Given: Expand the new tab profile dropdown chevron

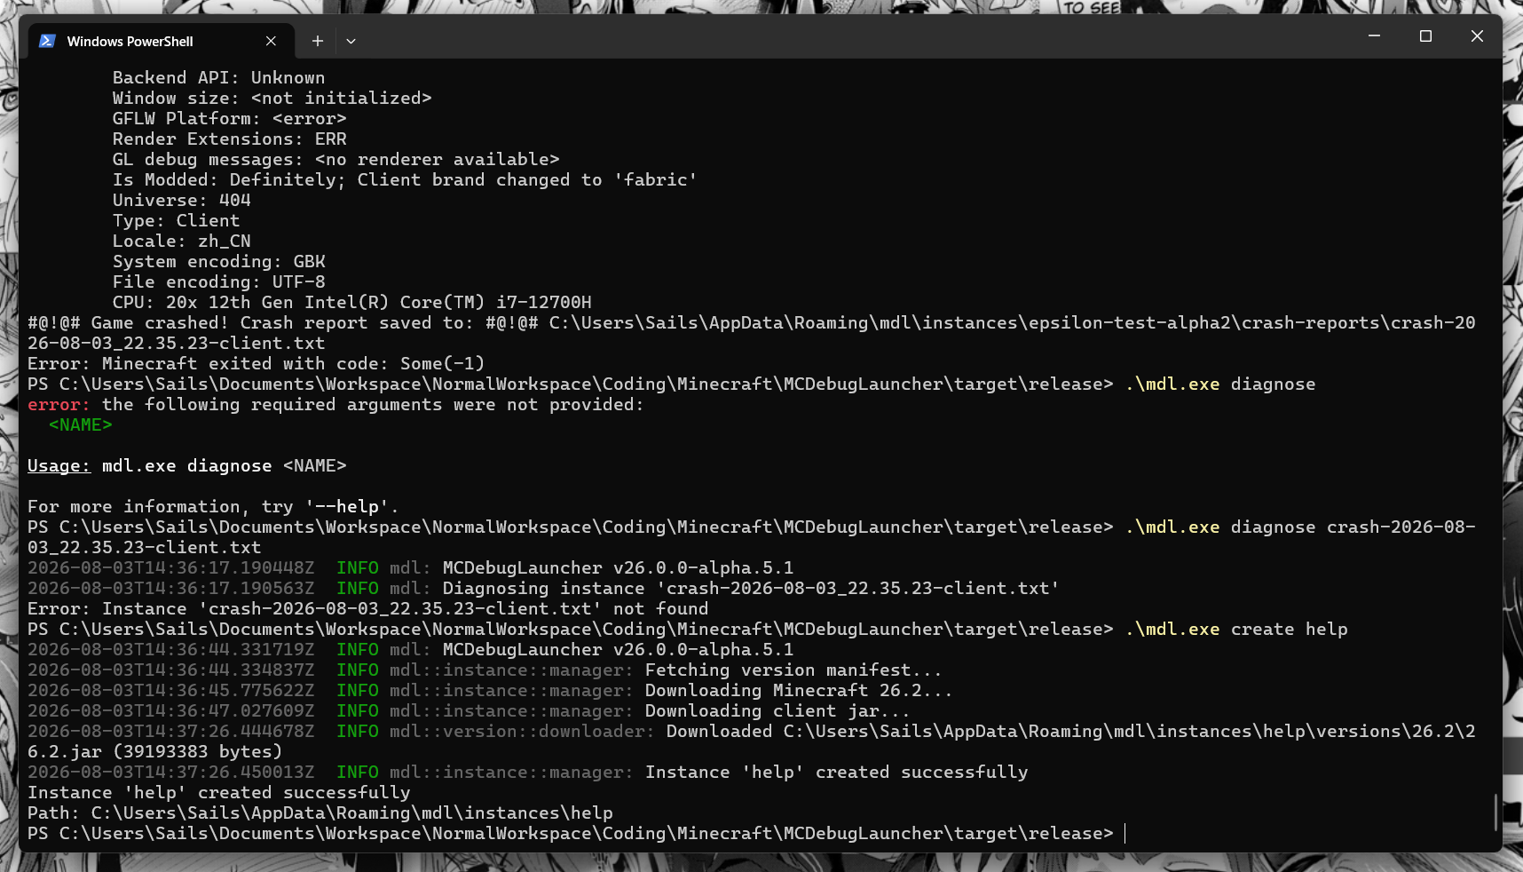Looking at the screenshot, I should 351,41.
